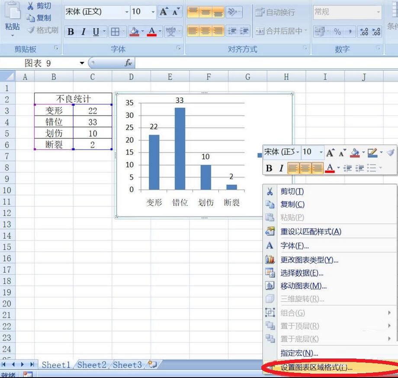This screenshot has height=378, width=398.
Task: Choose 移动图表(M)... in context menu
Action: 330,286
